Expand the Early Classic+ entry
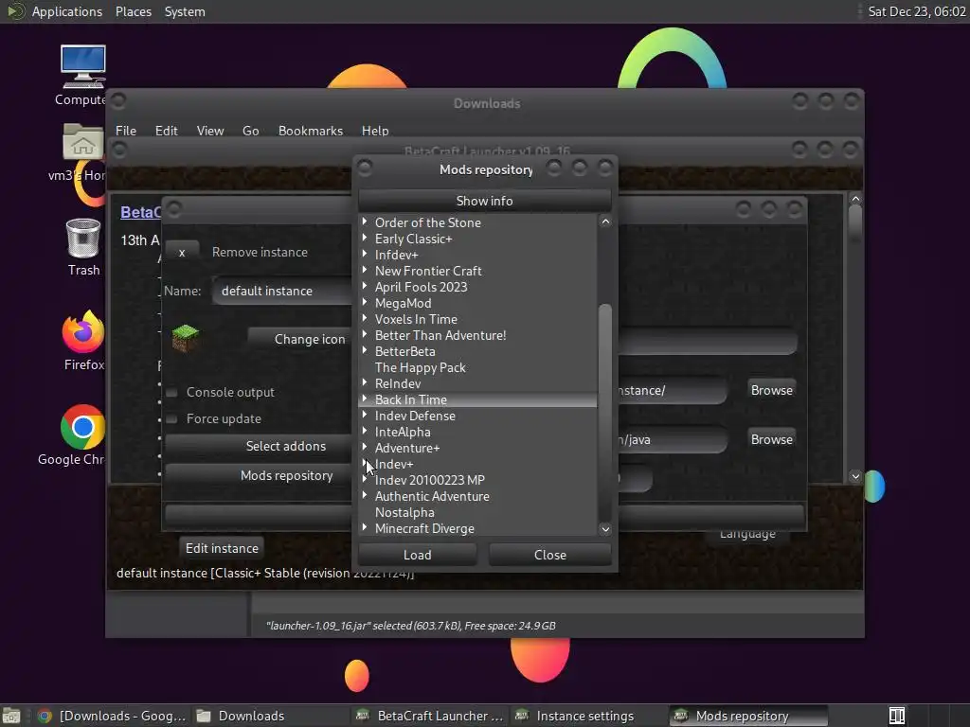The width and height of the screenshot is (970, 727). tap(365, 238)
